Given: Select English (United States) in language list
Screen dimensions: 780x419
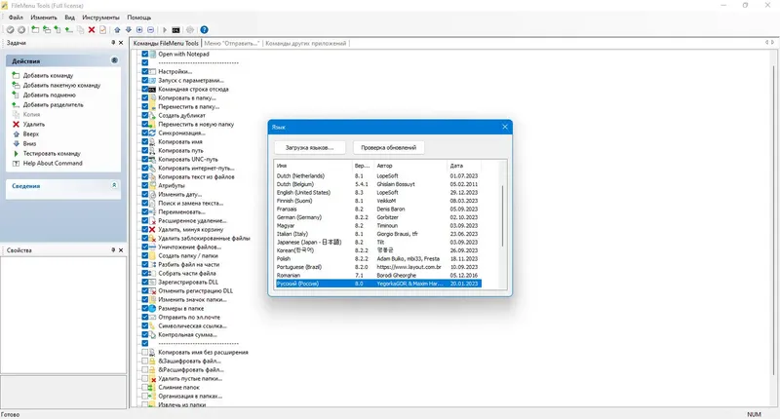Looking at the screenshot, I should click(x=378, y=192).
